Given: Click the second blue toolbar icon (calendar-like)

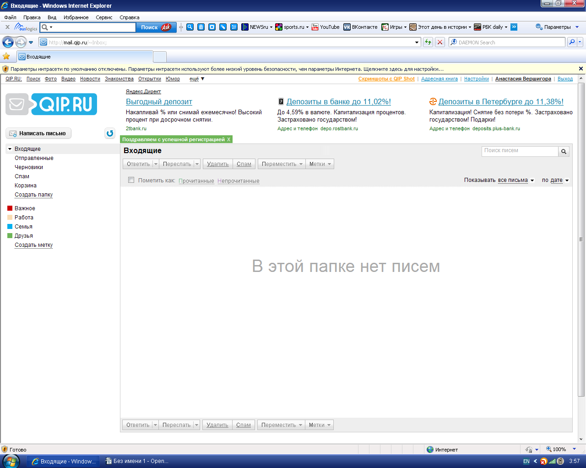Looking at the screenshot, I should pyautogui.click(x=201, y=27).
